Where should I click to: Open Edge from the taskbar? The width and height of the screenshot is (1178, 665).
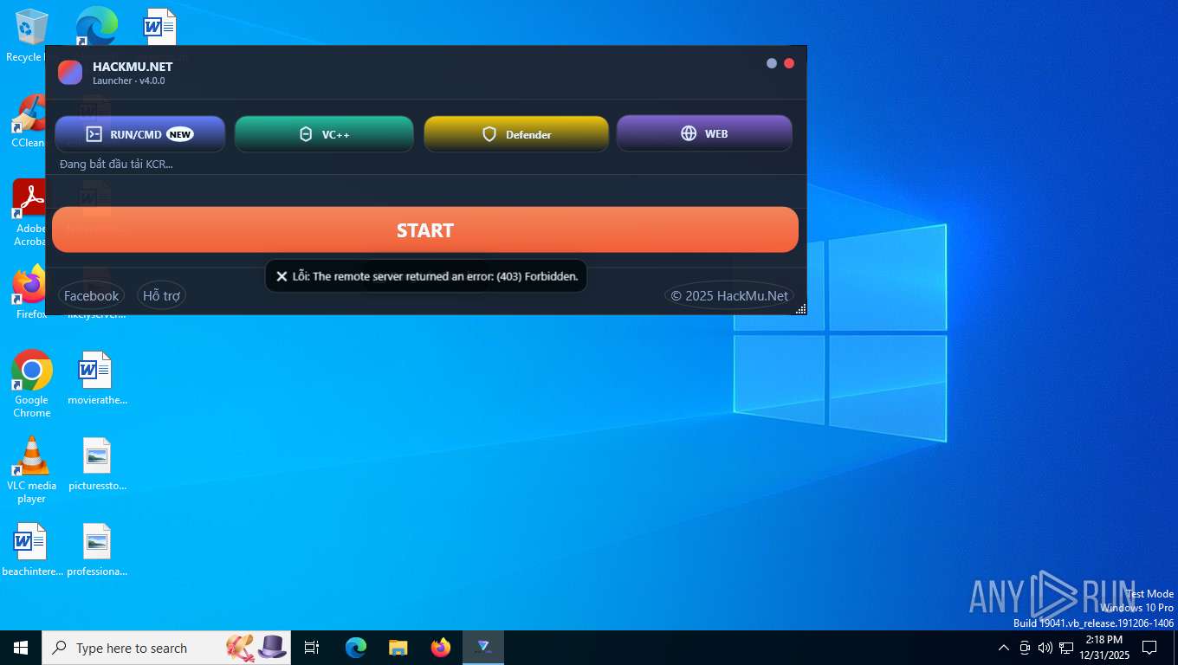(x=355, y=648)
